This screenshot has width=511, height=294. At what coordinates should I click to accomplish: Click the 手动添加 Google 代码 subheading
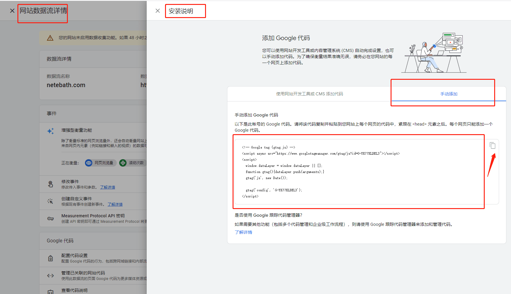coord(256,115)
